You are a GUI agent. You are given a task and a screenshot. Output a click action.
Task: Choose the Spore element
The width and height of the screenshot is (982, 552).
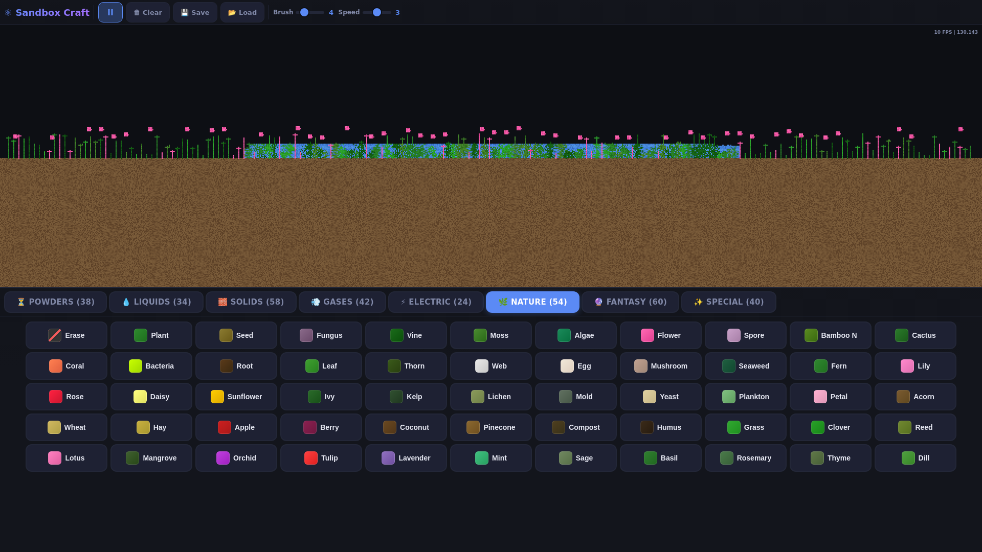pos(746,335)
